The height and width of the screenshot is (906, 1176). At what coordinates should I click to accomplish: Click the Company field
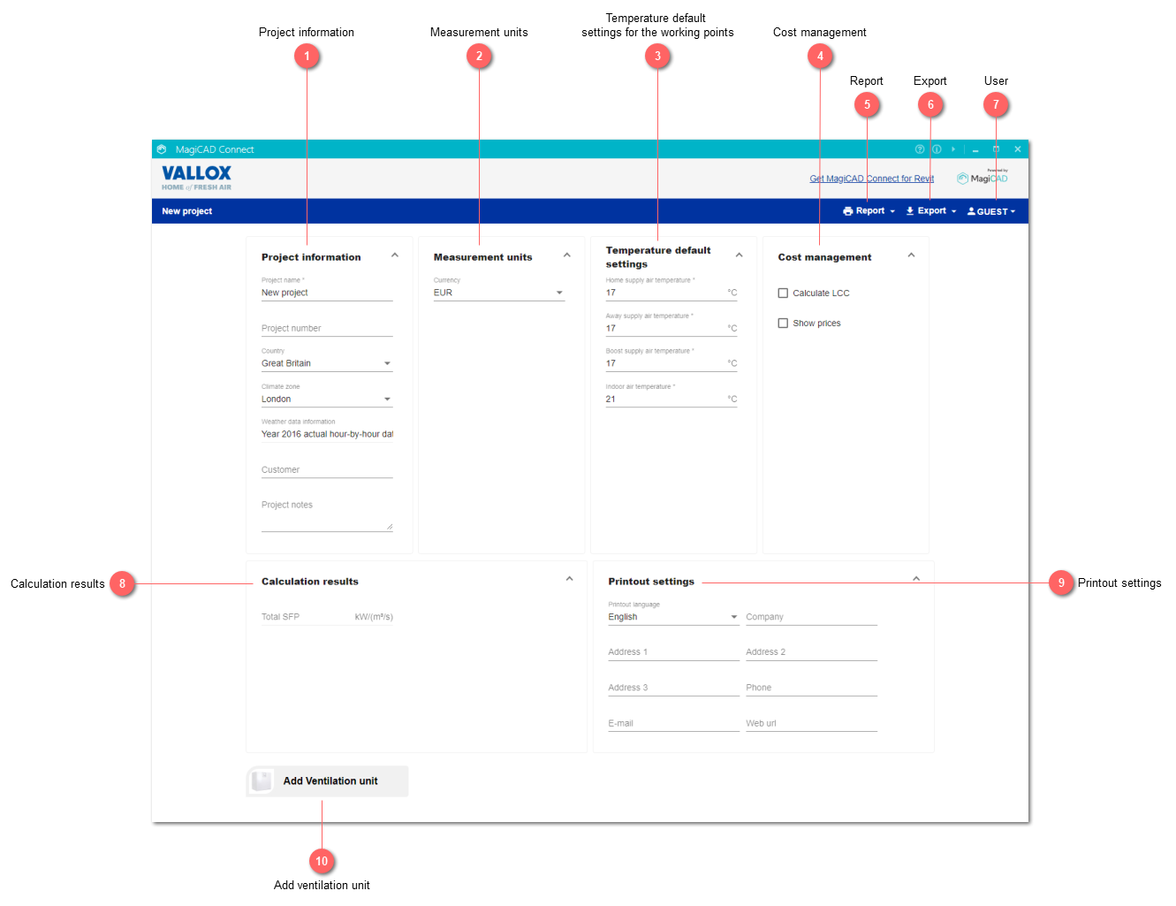811,617
